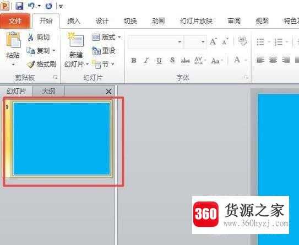
Task: Switch to the Insert ribbon tab
Action: pos(74,21)
